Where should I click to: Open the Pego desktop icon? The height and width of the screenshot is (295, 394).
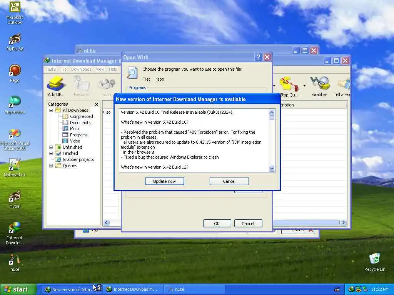[15, 73]
